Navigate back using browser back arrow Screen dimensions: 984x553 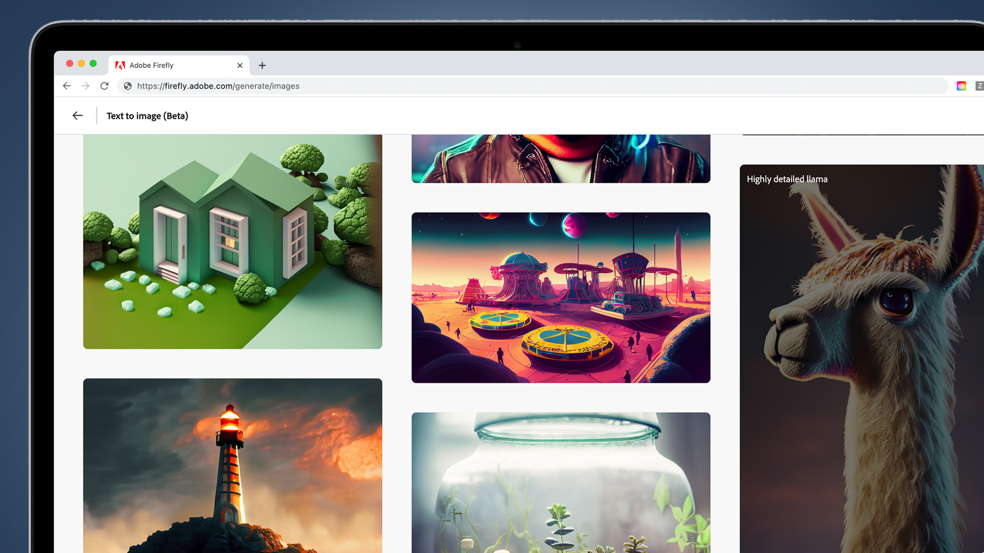coord(66,87)
